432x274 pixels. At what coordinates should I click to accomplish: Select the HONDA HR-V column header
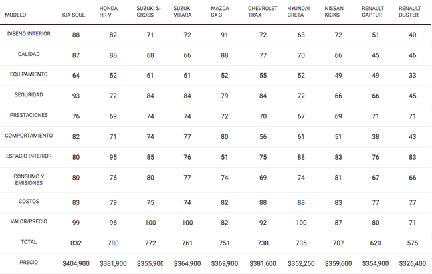tap(108, 11)
